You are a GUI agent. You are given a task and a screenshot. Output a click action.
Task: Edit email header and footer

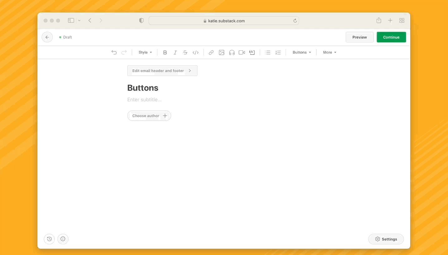(162, 70)
